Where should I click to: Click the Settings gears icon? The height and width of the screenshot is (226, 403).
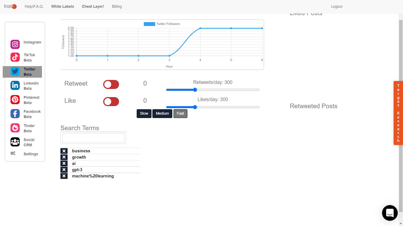pyautogui.click(x=13, y=153)
